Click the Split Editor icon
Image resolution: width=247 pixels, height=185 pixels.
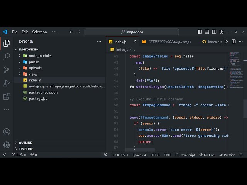pos(234,42)
